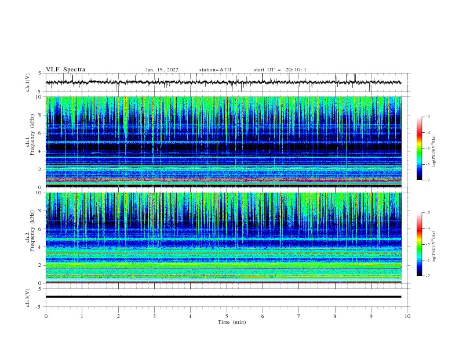459x355 pixels.
Task: Click the time axis tick label '0'
Action: [46, 316]
